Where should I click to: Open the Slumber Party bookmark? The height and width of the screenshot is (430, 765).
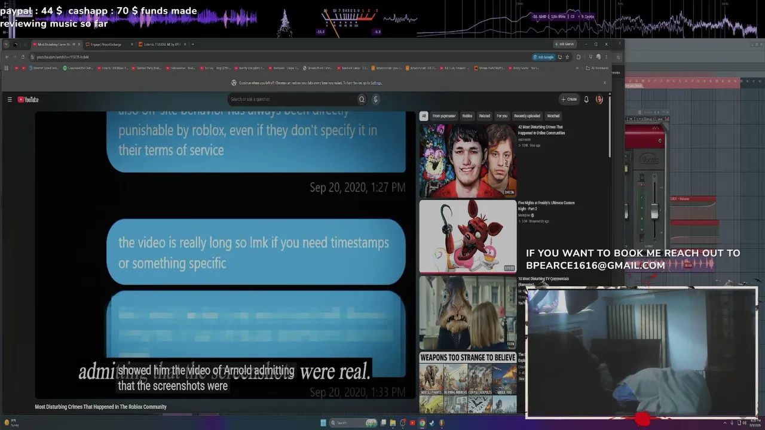point(147,68)
